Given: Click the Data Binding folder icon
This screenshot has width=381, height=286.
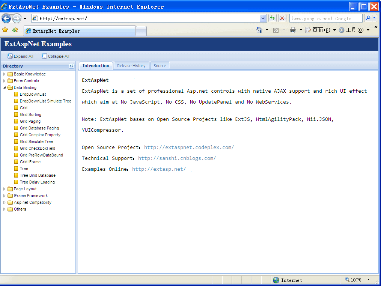Looking at the screenshot, I should click(10, 87).
